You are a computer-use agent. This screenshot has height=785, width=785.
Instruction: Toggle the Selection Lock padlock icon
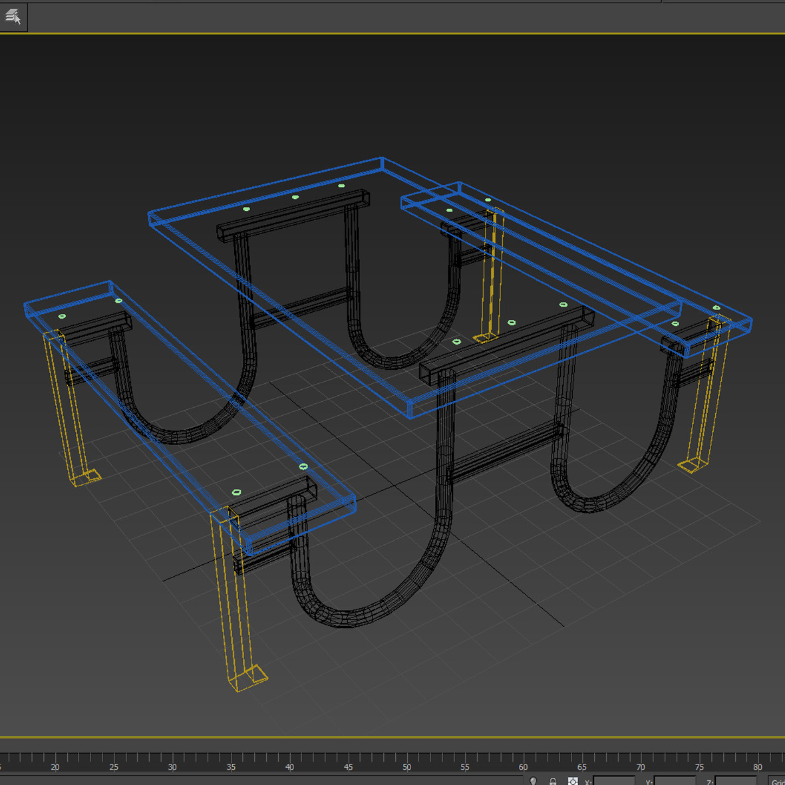click(553, 781)
